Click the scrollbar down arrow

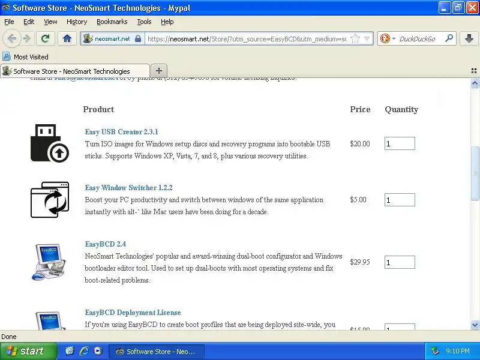(x=475, y=325)
